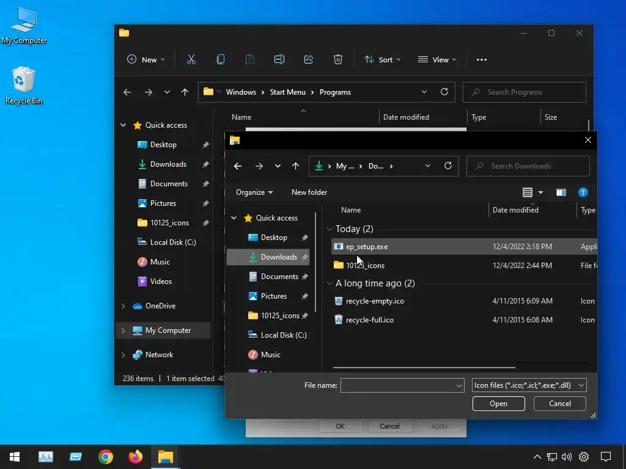Show hidden tray icons chevron
This screenshot has height=469, width=626.
point(537,457)
